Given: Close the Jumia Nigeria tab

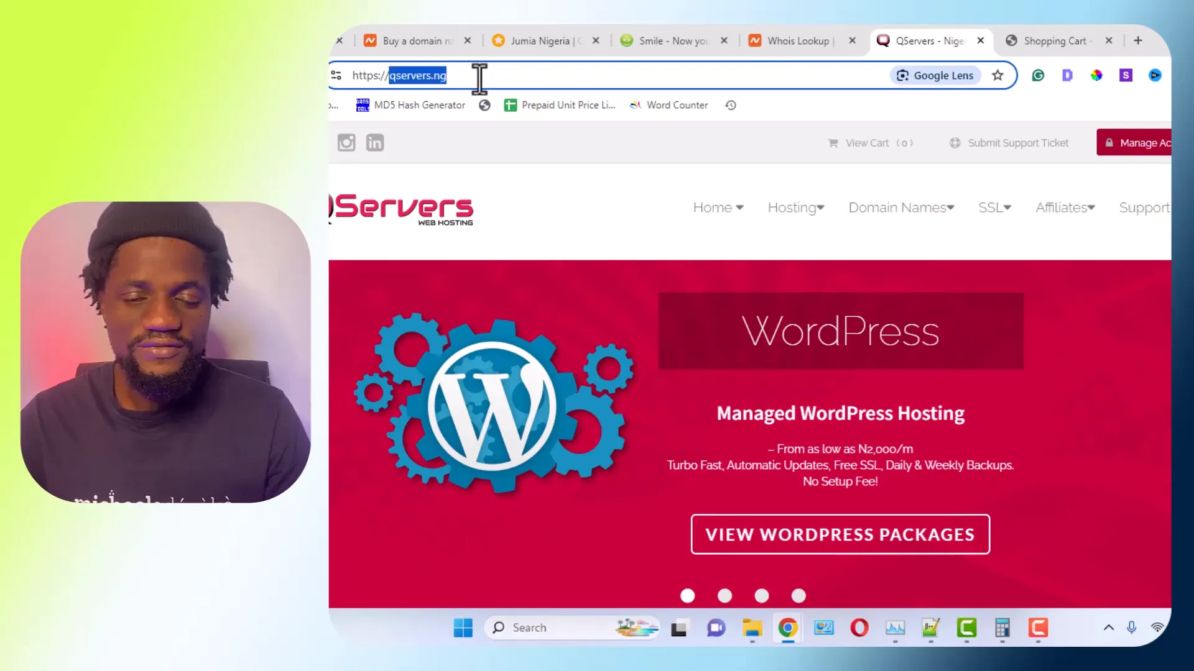Looking at the screenshot, I should click(596, 40).
